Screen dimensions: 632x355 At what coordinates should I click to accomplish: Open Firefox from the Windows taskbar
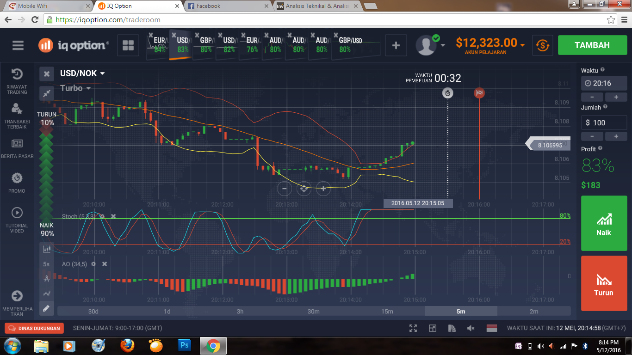click(127, 345)
